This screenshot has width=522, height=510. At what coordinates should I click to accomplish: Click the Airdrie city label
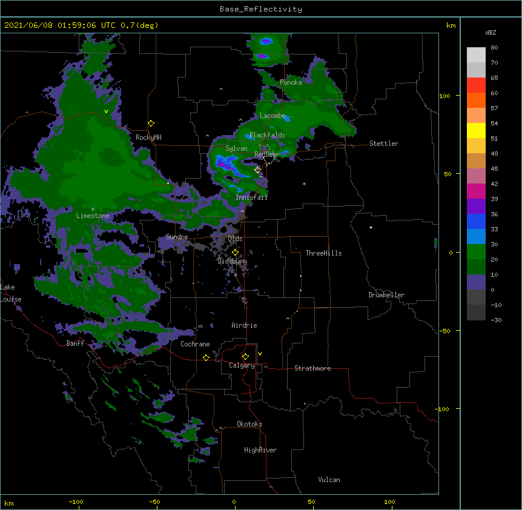pos(244,325)
